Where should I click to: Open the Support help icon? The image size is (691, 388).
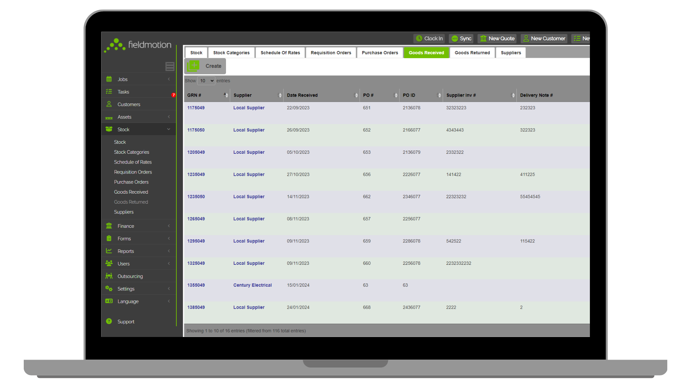tap(109, 321)
